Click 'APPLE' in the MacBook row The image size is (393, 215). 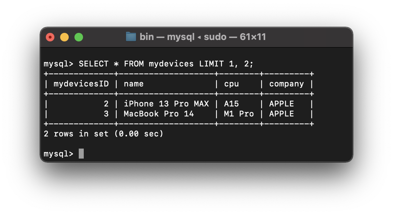click(281, 114)
